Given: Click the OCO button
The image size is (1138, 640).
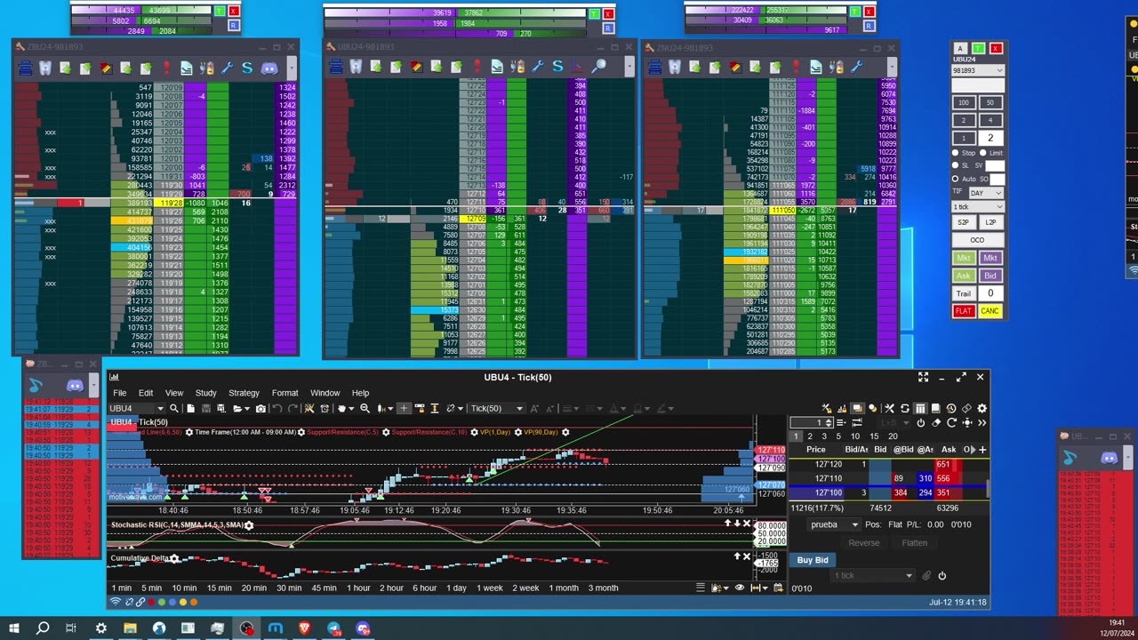Looking at the screenshot, I should [977, 240].
